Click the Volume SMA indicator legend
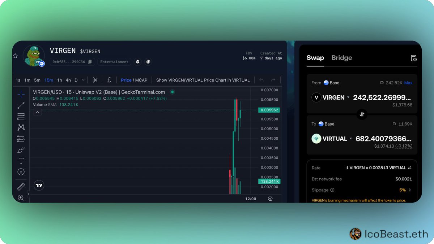434x244 pixels. point(56,105)
